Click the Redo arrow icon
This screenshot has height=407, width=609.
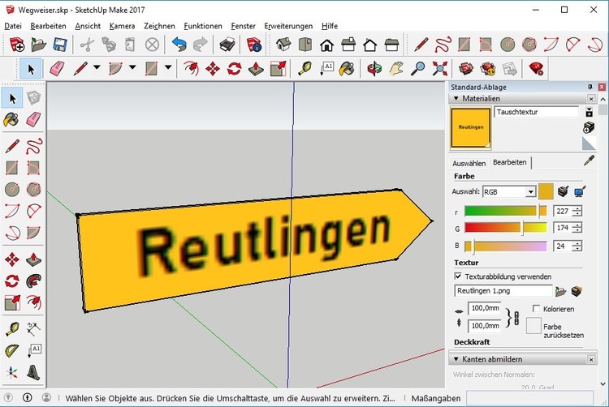pos(200,45)
